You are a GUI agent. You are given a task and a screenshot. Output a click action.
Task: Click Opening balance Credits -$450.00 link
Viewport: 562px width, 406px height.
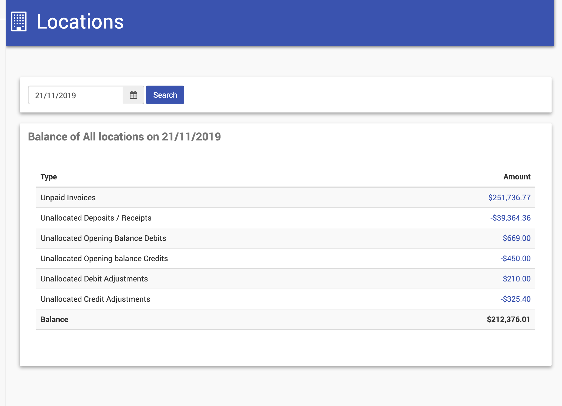(515, 258)
